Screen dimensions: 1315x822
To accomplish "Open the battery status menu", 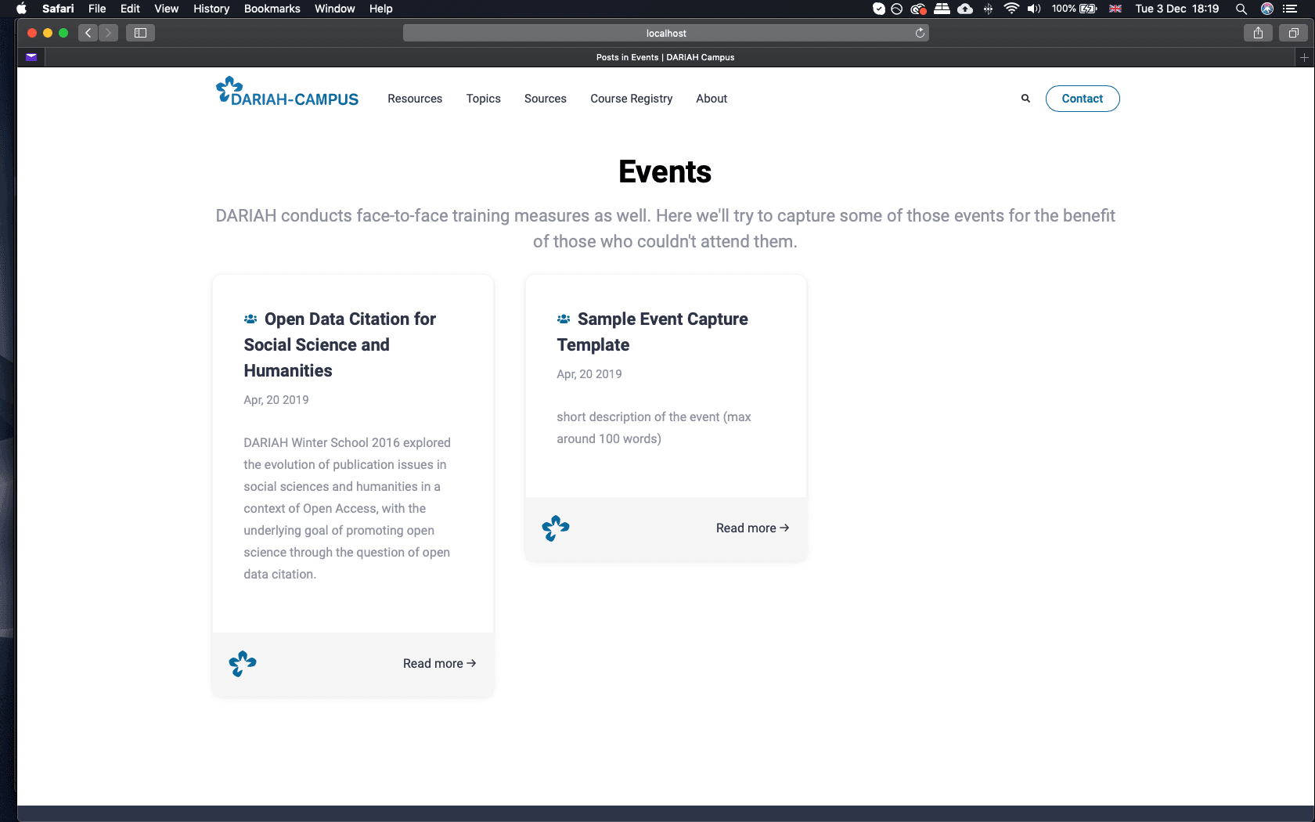I will (1074, 9).
